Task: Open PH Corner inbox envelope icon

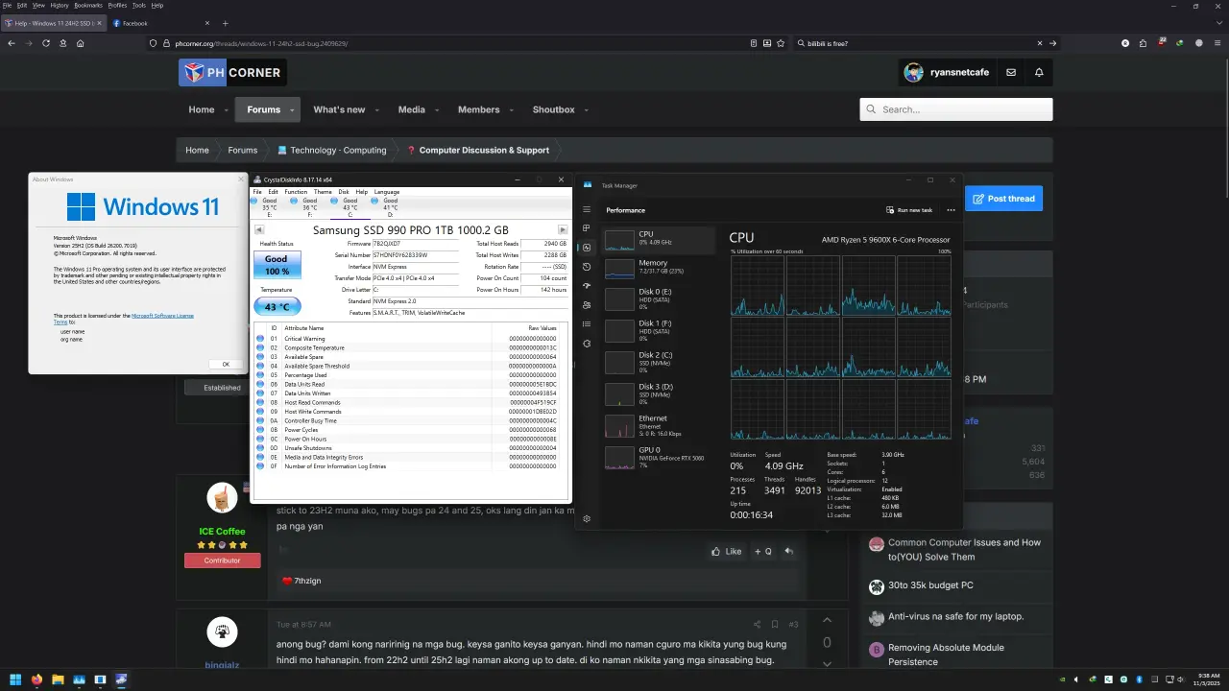Action: click(1011, 72)
